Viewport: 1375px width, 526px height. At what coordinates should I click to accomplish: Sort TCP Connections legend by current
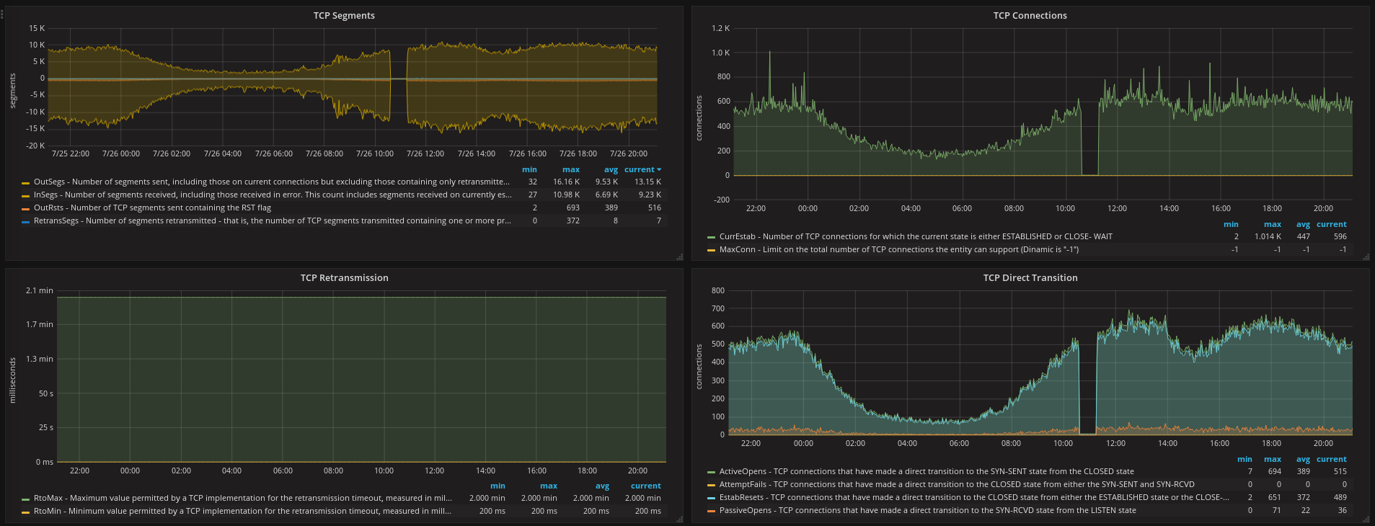1331,224
